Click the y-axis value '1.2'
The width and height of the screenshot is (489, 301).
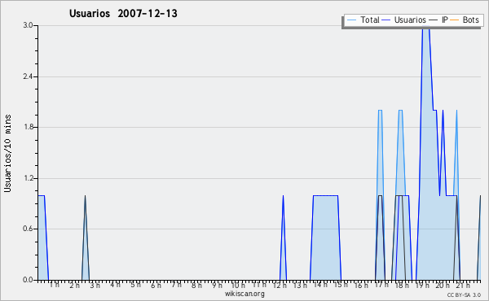point(28,178)
